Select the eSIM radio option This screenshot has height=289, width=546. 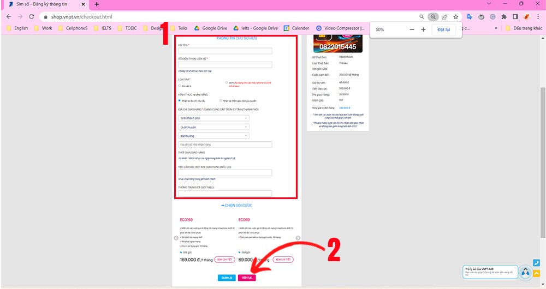[227, 83]
